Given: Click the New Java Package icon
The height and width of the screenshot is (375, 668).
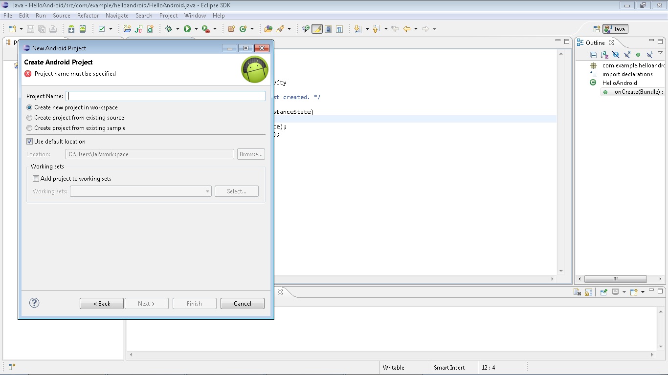Looking at the screenshot, I should coord(231,29).
